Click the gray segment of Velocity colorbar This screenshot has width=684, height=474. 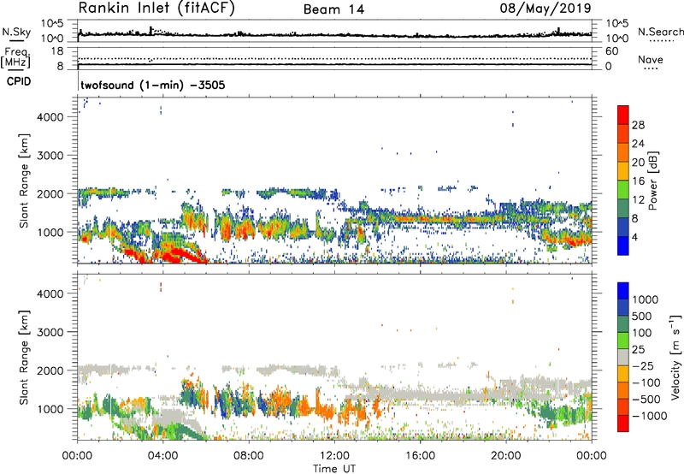[x=623, y=357]
